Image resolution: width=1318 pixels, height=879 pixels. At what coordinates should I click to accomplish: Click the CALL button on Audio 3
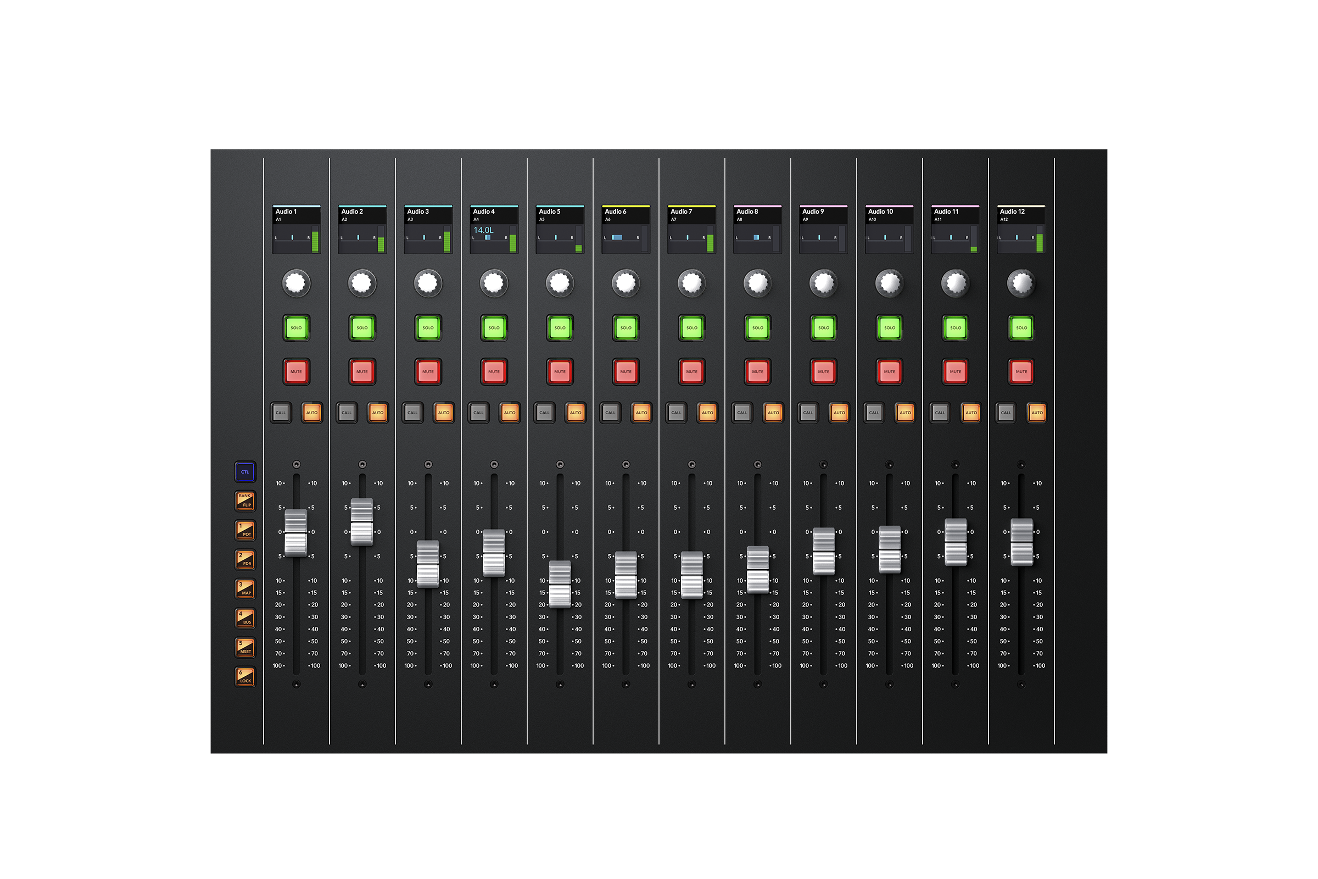pyautogui.click(x=412, y=413)
